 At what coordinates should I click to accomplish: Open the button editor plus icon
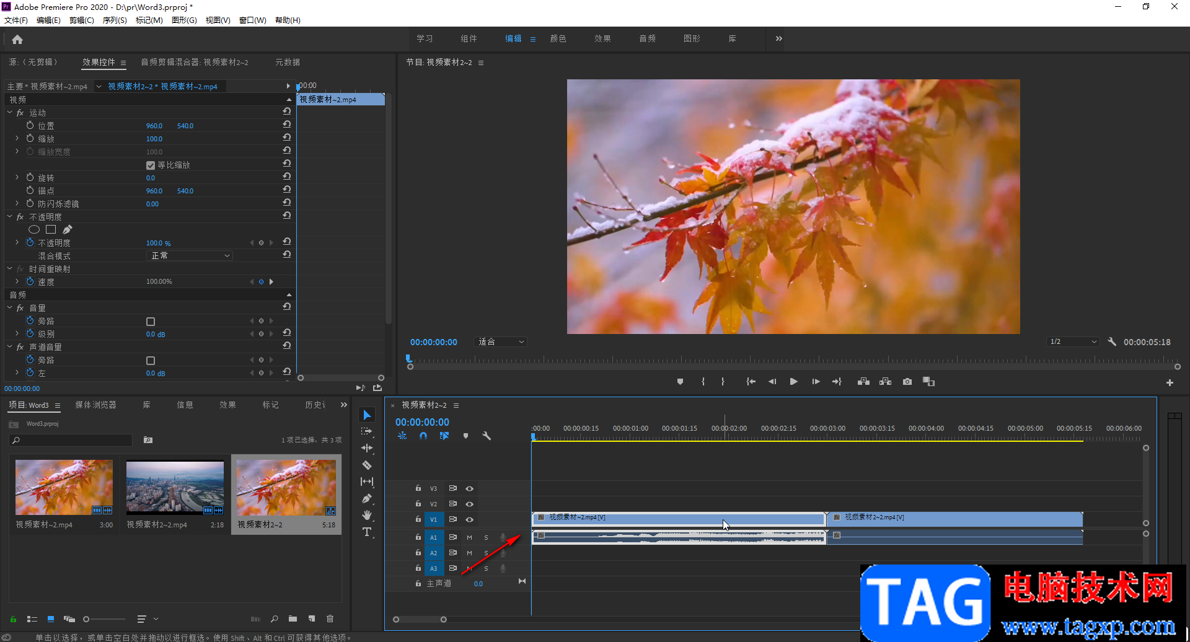click(x=1170, y=383)
